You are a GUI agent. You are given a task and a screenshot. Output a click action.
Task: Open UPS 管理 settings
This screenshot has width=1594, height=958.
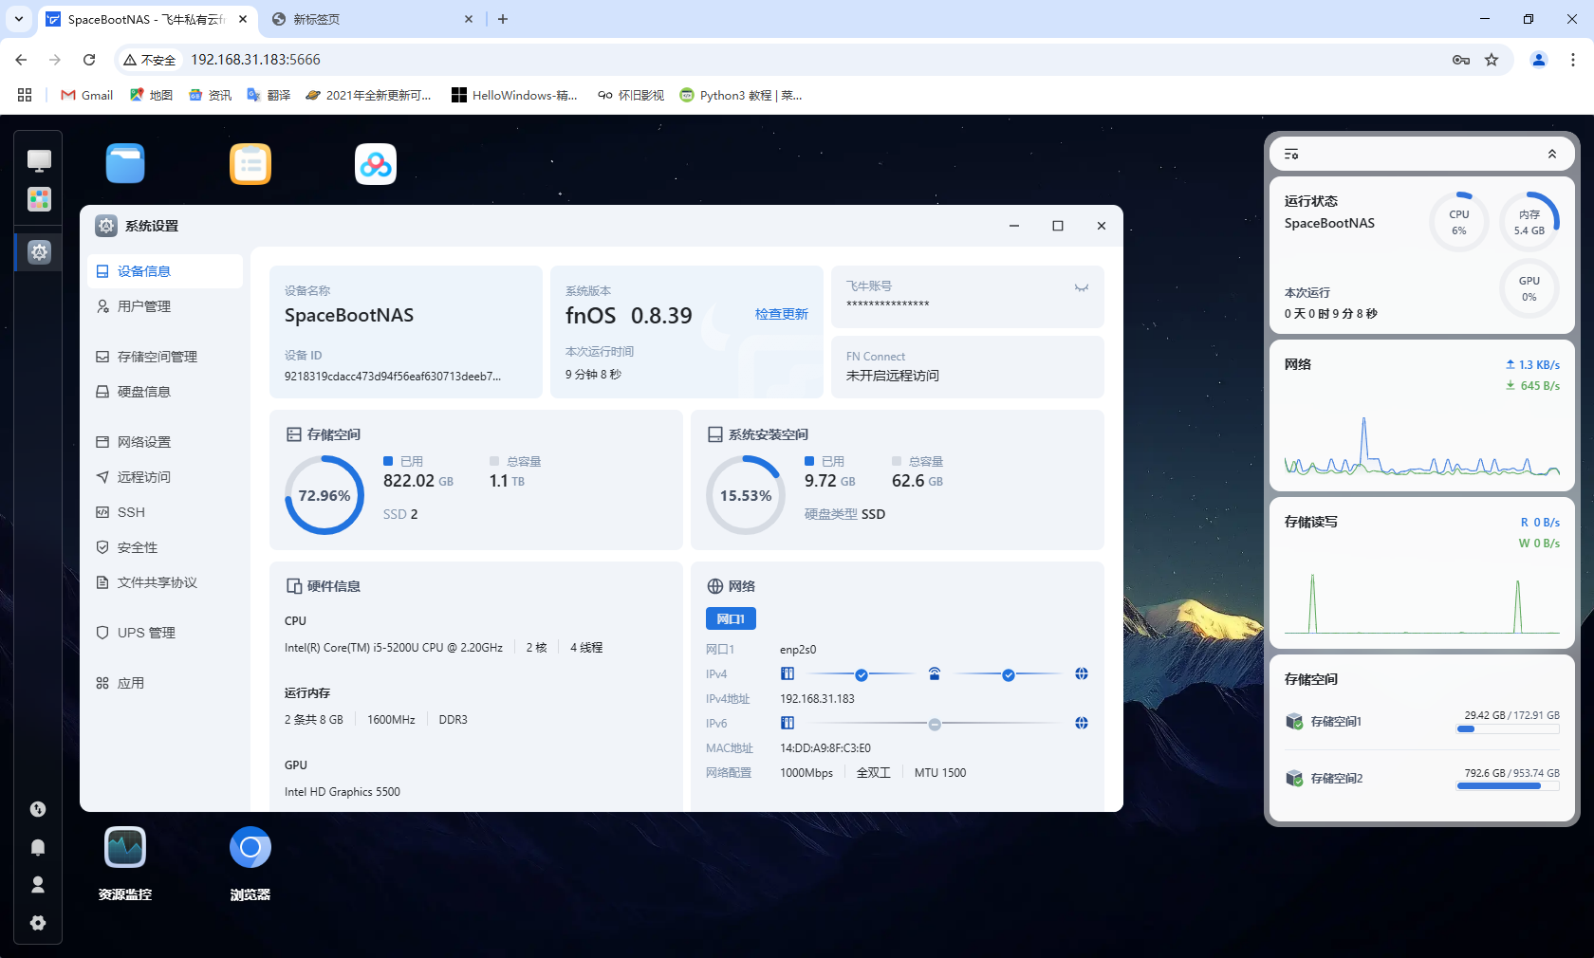(165, 633)
